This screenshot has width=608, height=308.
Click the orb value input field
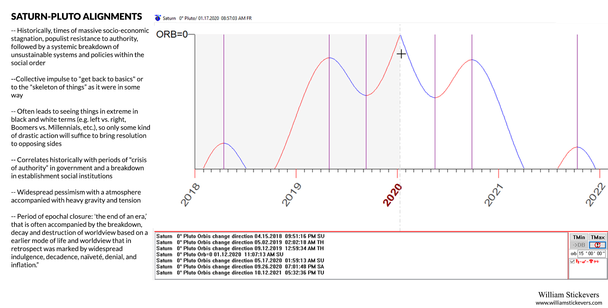pyautogui.click(x=591, y=254)
